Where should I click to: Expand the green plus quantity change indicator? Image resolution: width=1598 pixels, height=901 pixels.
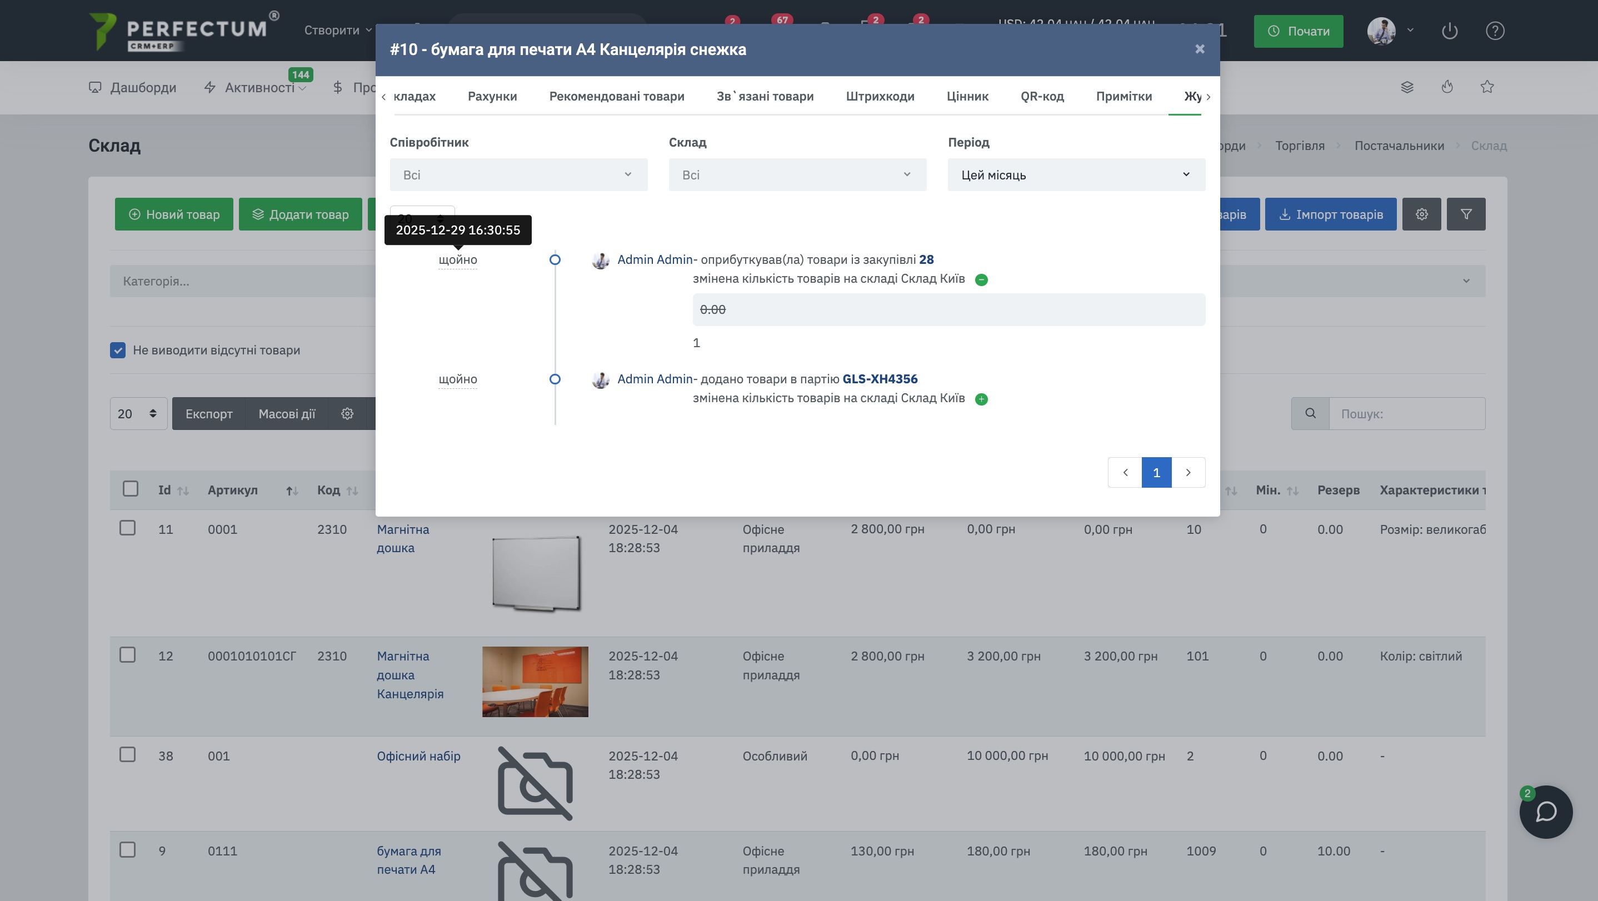tap(981, 399)
